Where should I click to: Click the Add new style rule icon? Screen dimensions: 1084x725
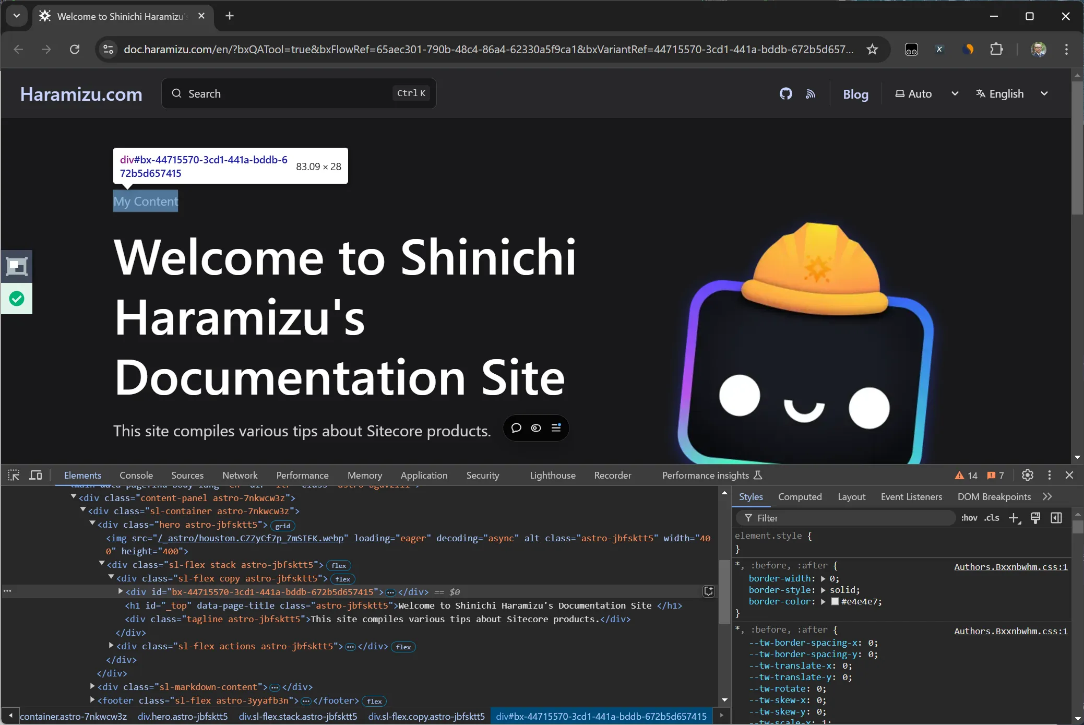click(1015, 518)
